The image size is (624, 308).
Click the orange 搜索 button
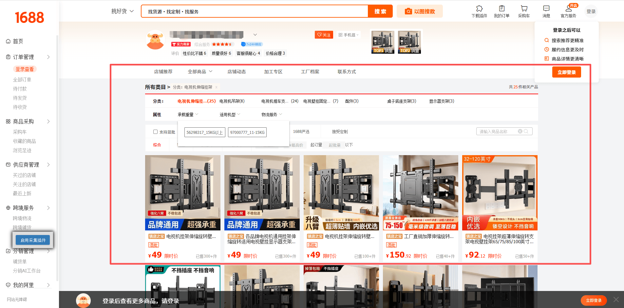(x=380, y=11)
